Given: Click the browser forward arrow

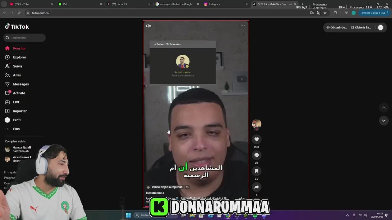Looking at the screenshot, I should [x=12, y=13].
